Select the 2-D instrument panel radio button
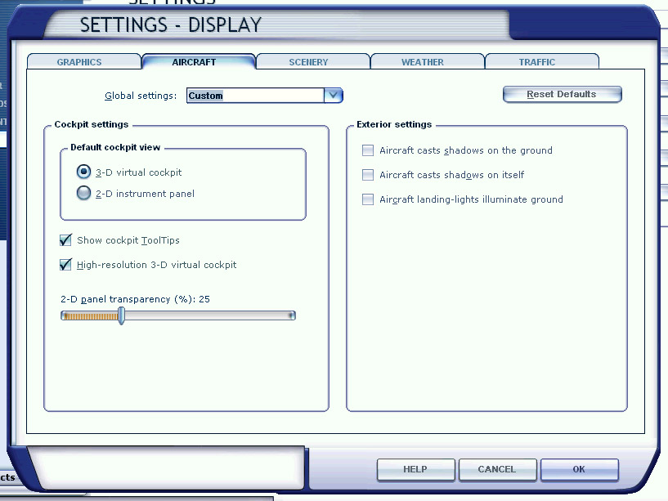Viewport: 668px width, 501px height. (x=83, y=194)
